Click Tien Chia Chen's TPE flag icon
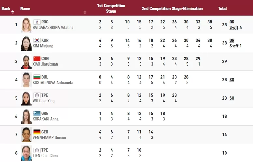This screenshot has width=253, height=162. pyautogui.click(x=37, y=150)
